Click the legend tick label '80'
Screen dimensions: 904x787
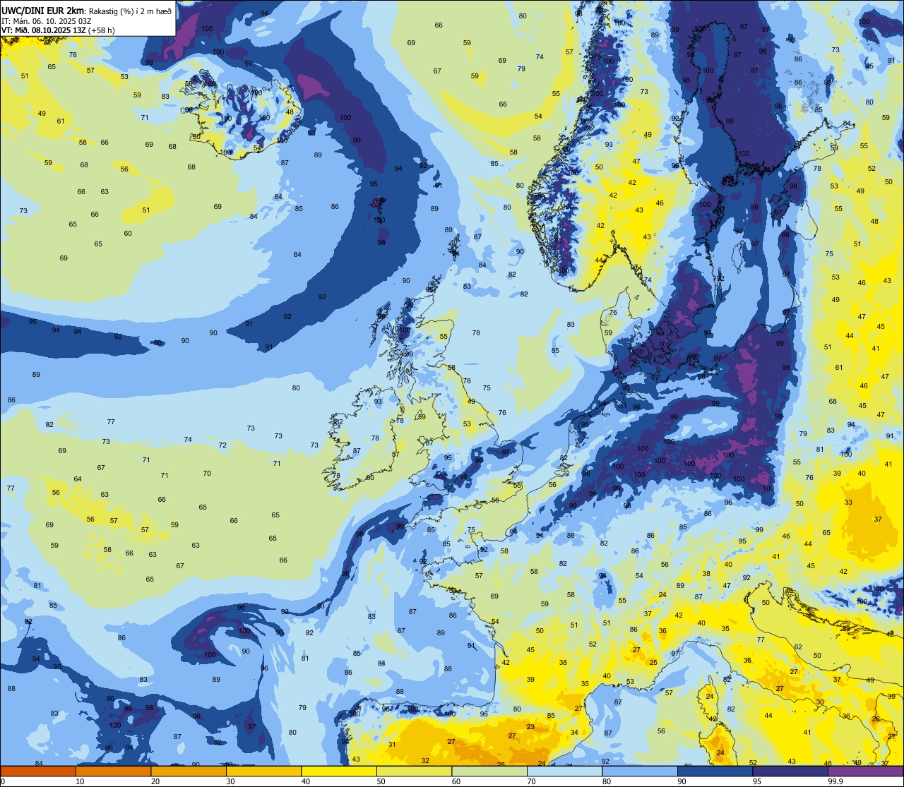[x=607, y=781]
